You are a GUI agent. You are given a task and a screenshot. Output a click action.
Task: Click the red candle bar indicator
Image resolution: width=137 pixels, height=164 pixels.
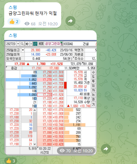tap(65, 85)
